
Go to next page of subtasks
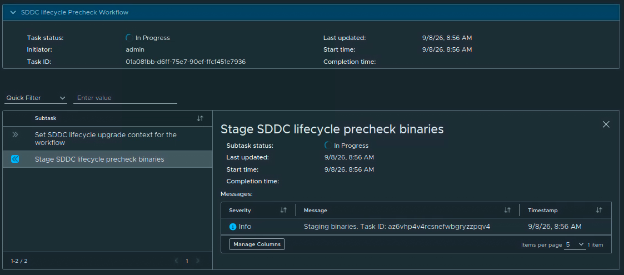(x=197, y=261)
